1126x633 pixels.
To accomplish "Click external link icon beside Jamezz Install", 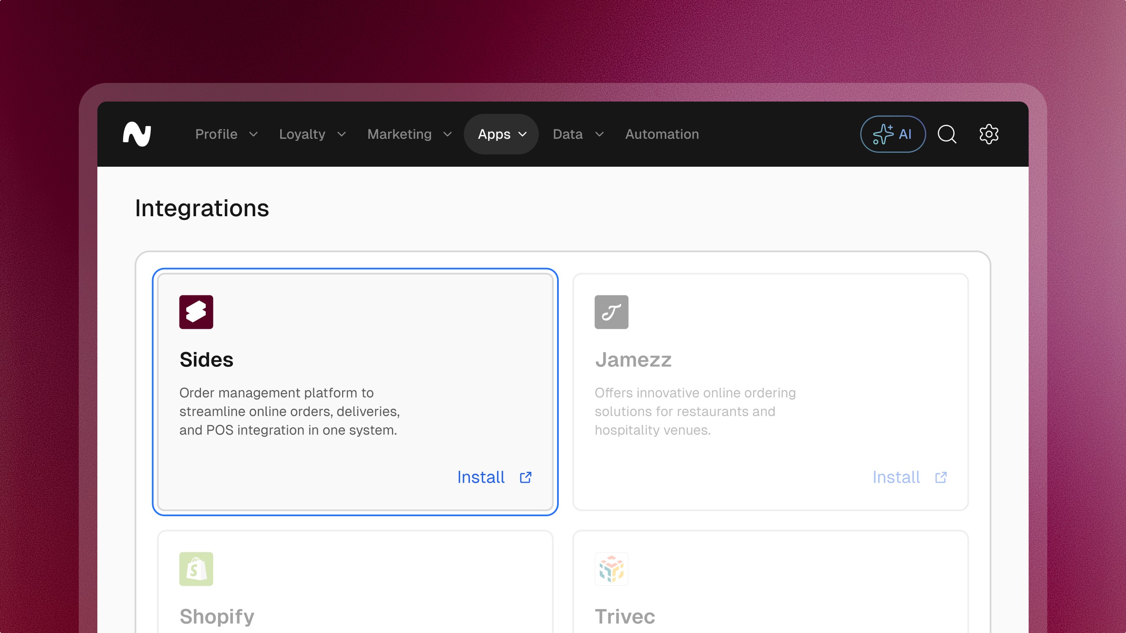I will [941, 477].
